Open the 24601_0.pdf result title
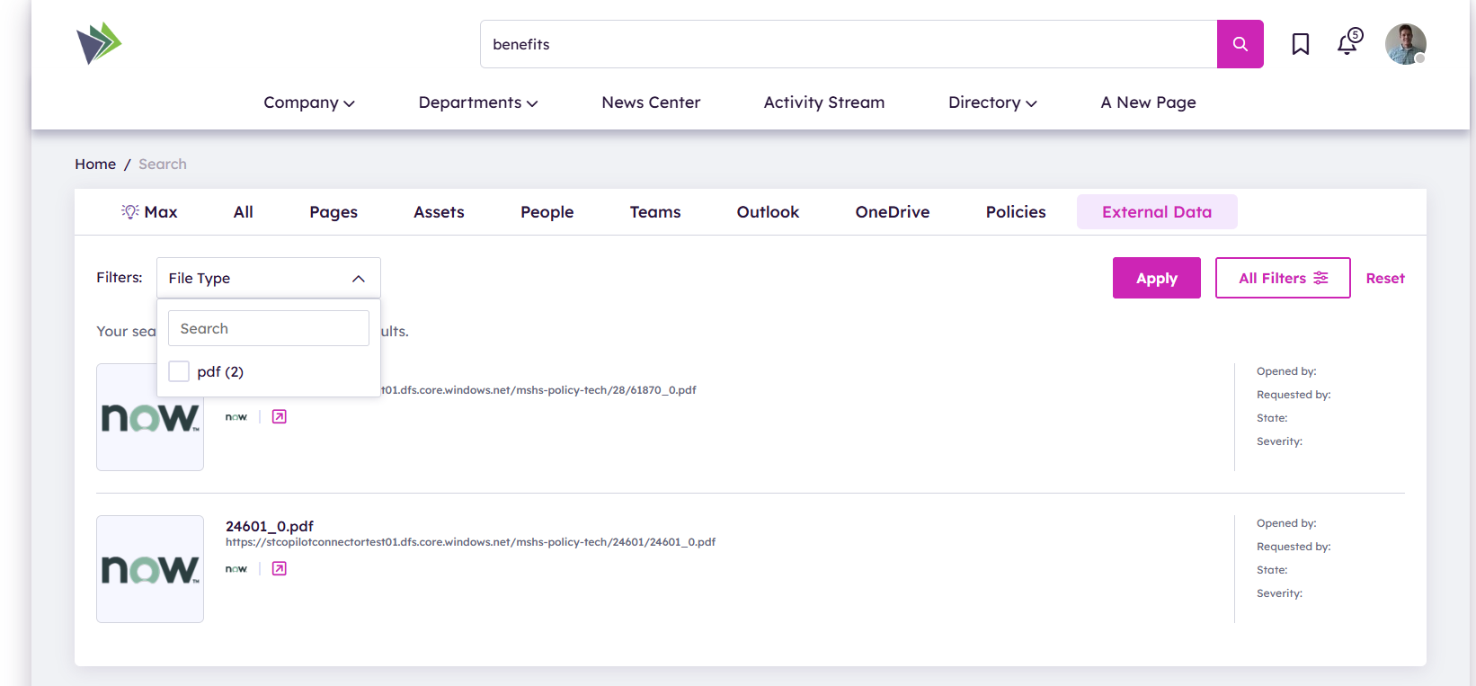Viewport: 1476px width, 686px height. (x=270, y=526)
